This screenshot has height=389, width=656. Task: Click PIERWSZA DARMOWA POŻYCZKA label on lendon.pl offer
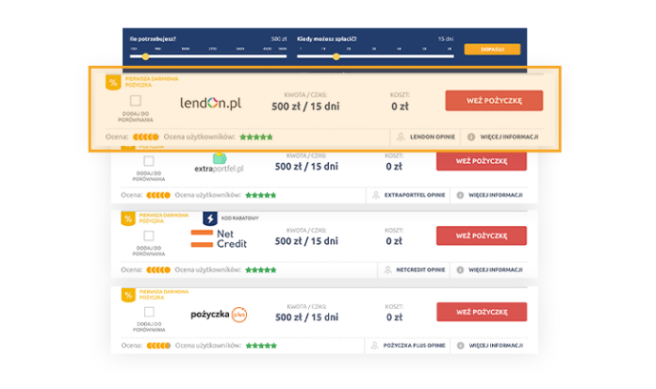coord(152,82)
